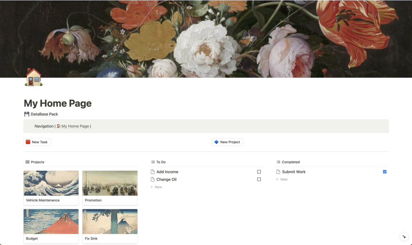Check the Change Oil checkbox
The height and width of the screenshot is (245, 412).
(x=259, y=179)
